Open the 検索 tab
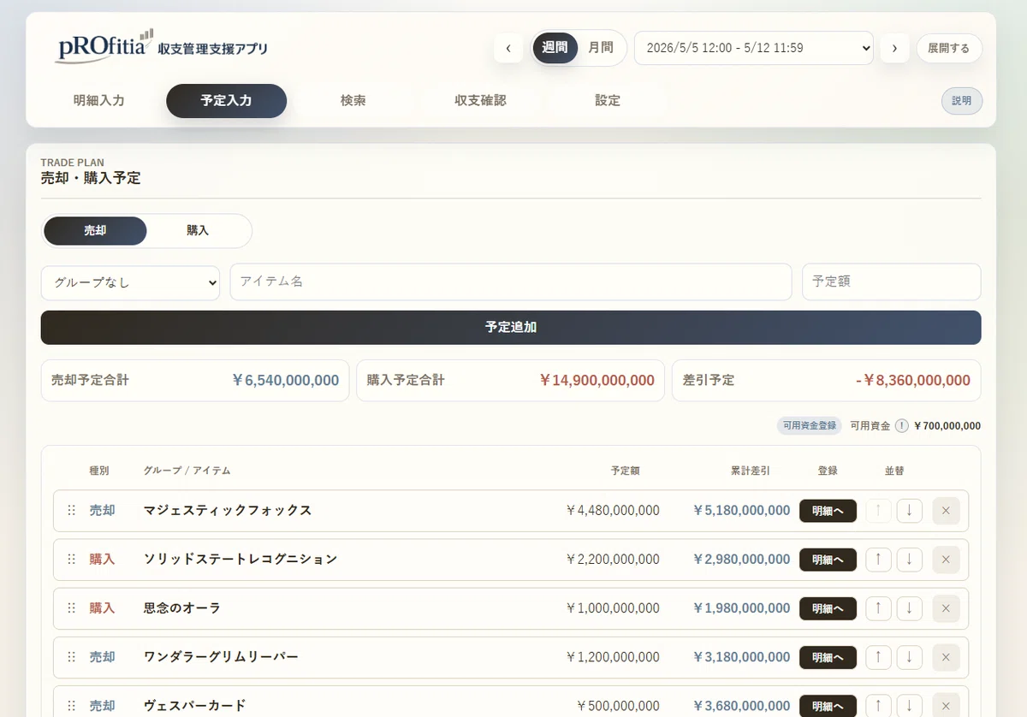Image resolution: width=1027 pixels, height=717 pixels. [x=353, y=100]
